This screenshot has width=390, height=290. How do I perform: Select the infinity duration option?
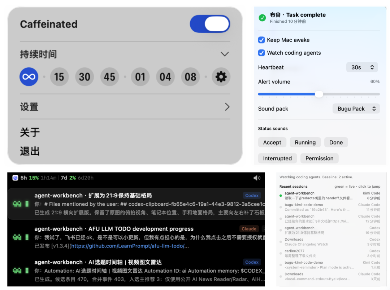29,77
